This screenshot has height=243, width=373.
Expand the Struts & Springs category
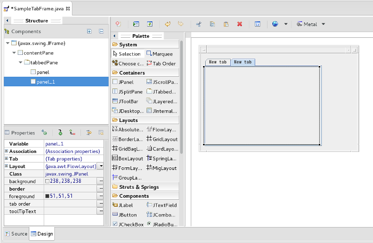coord(144,187)
